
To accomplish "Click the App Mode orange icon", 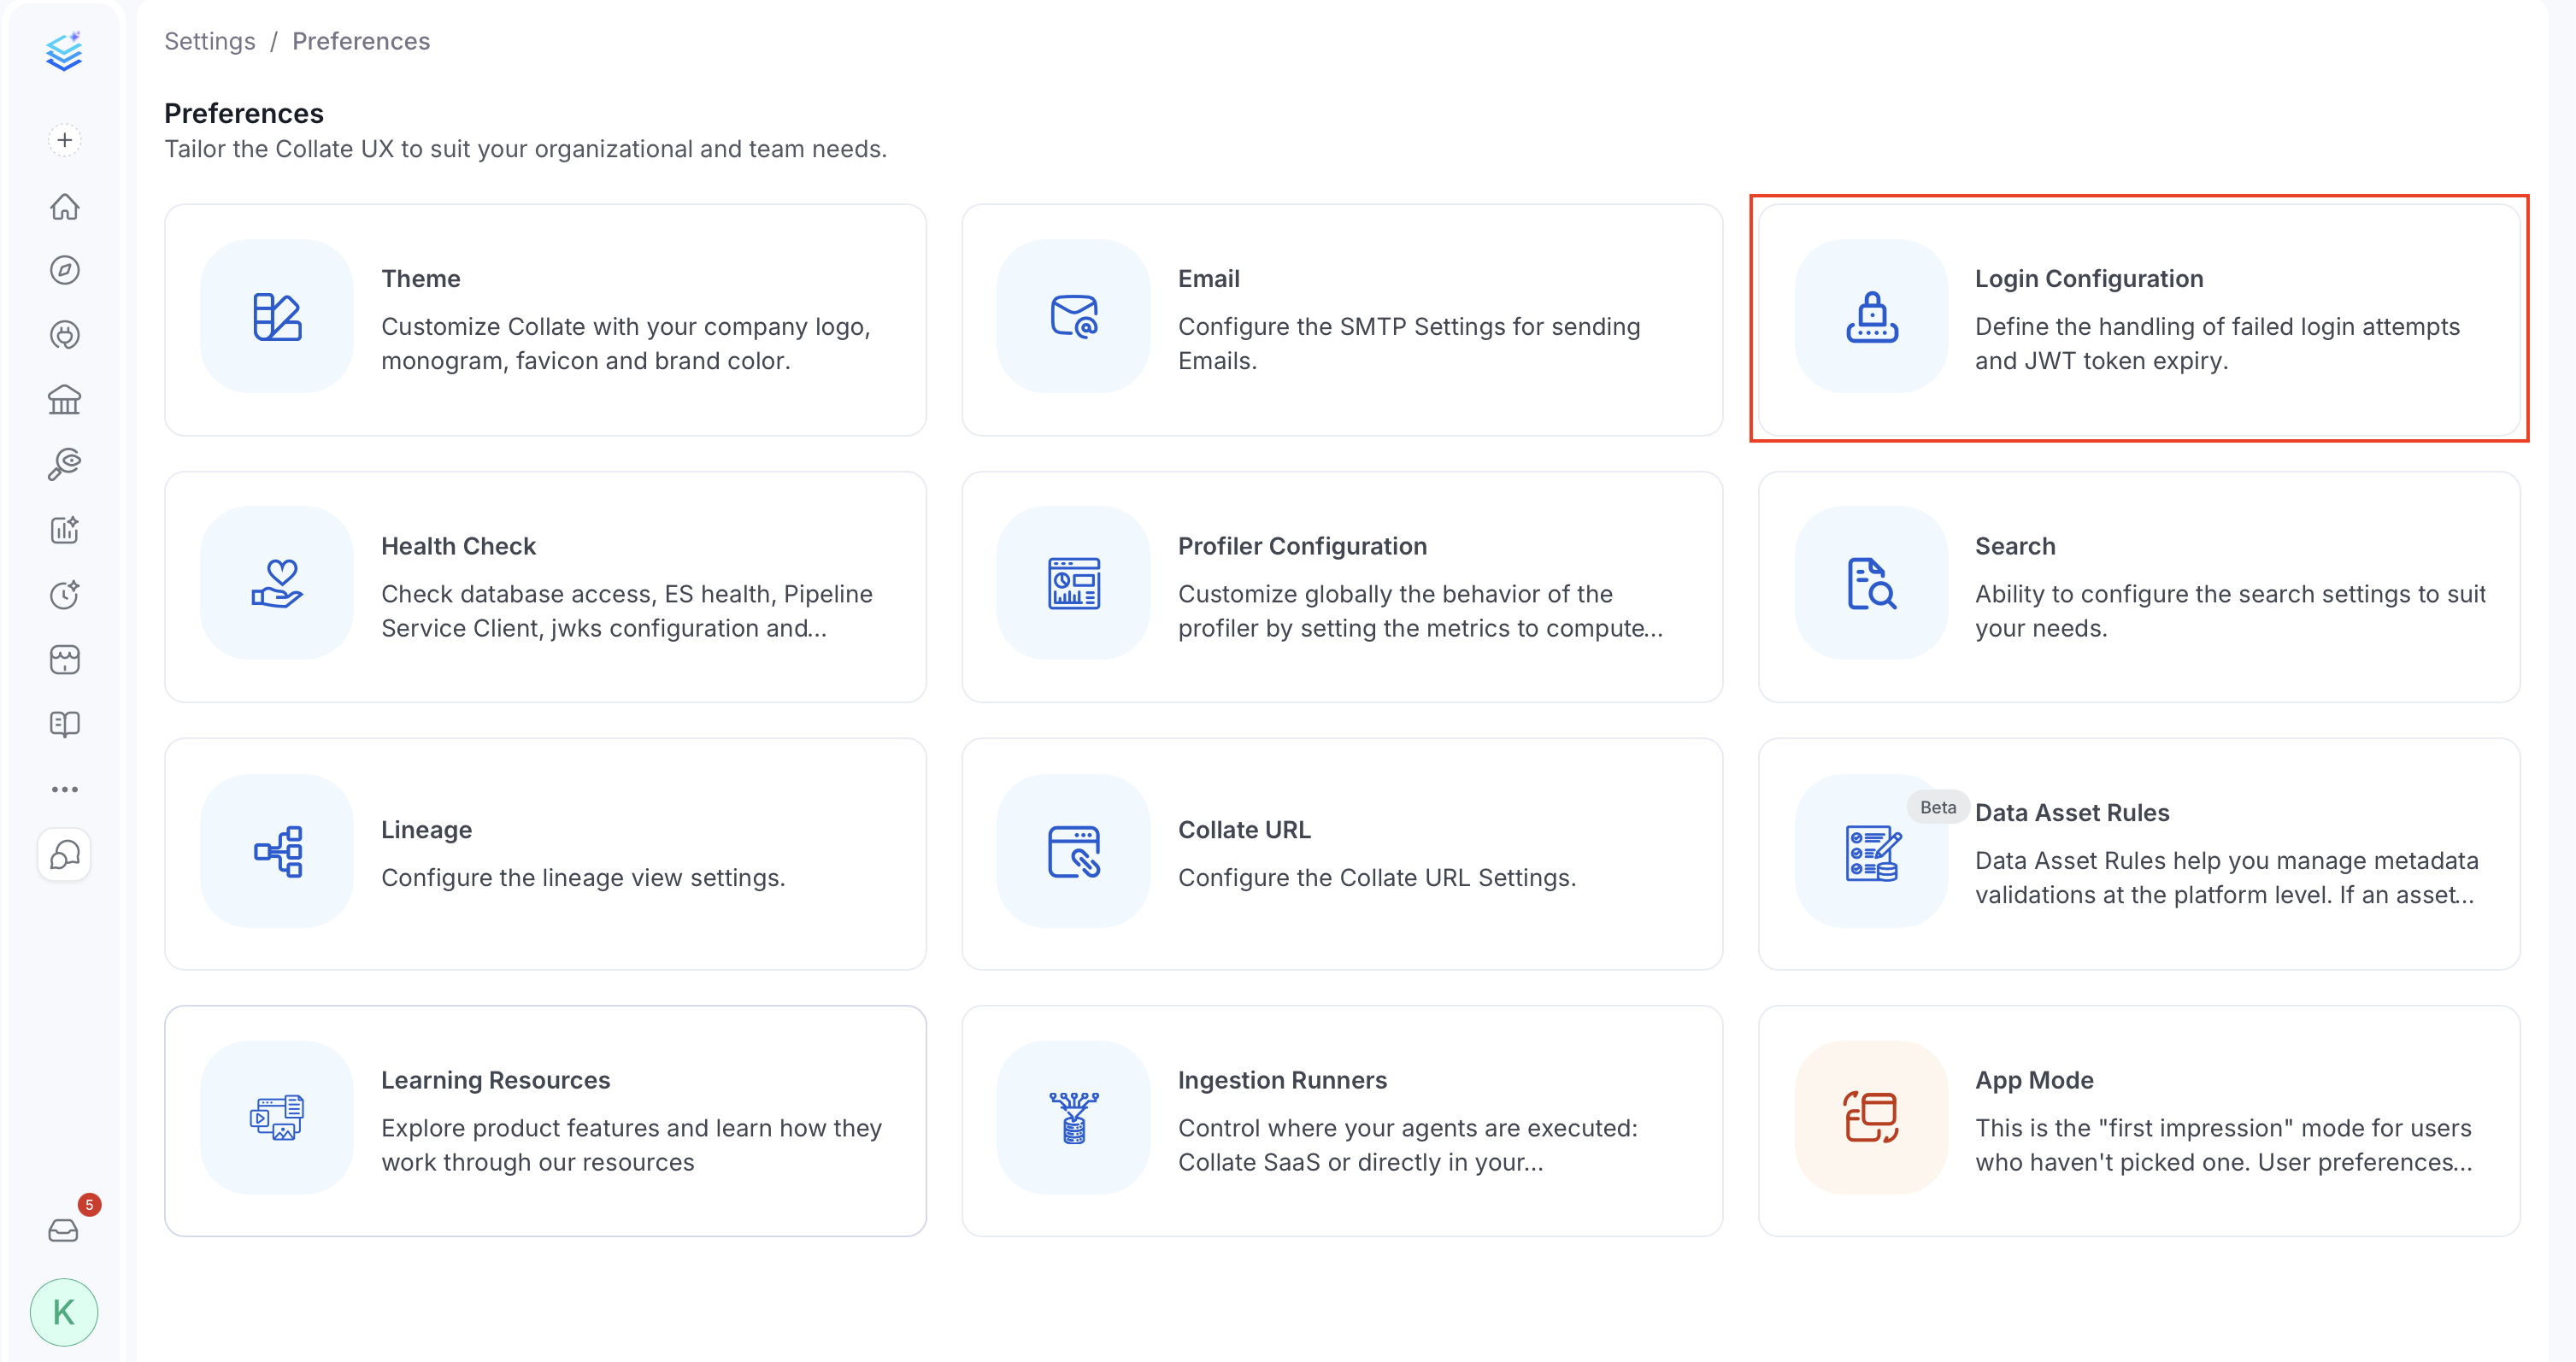I will (1871, 1118).
